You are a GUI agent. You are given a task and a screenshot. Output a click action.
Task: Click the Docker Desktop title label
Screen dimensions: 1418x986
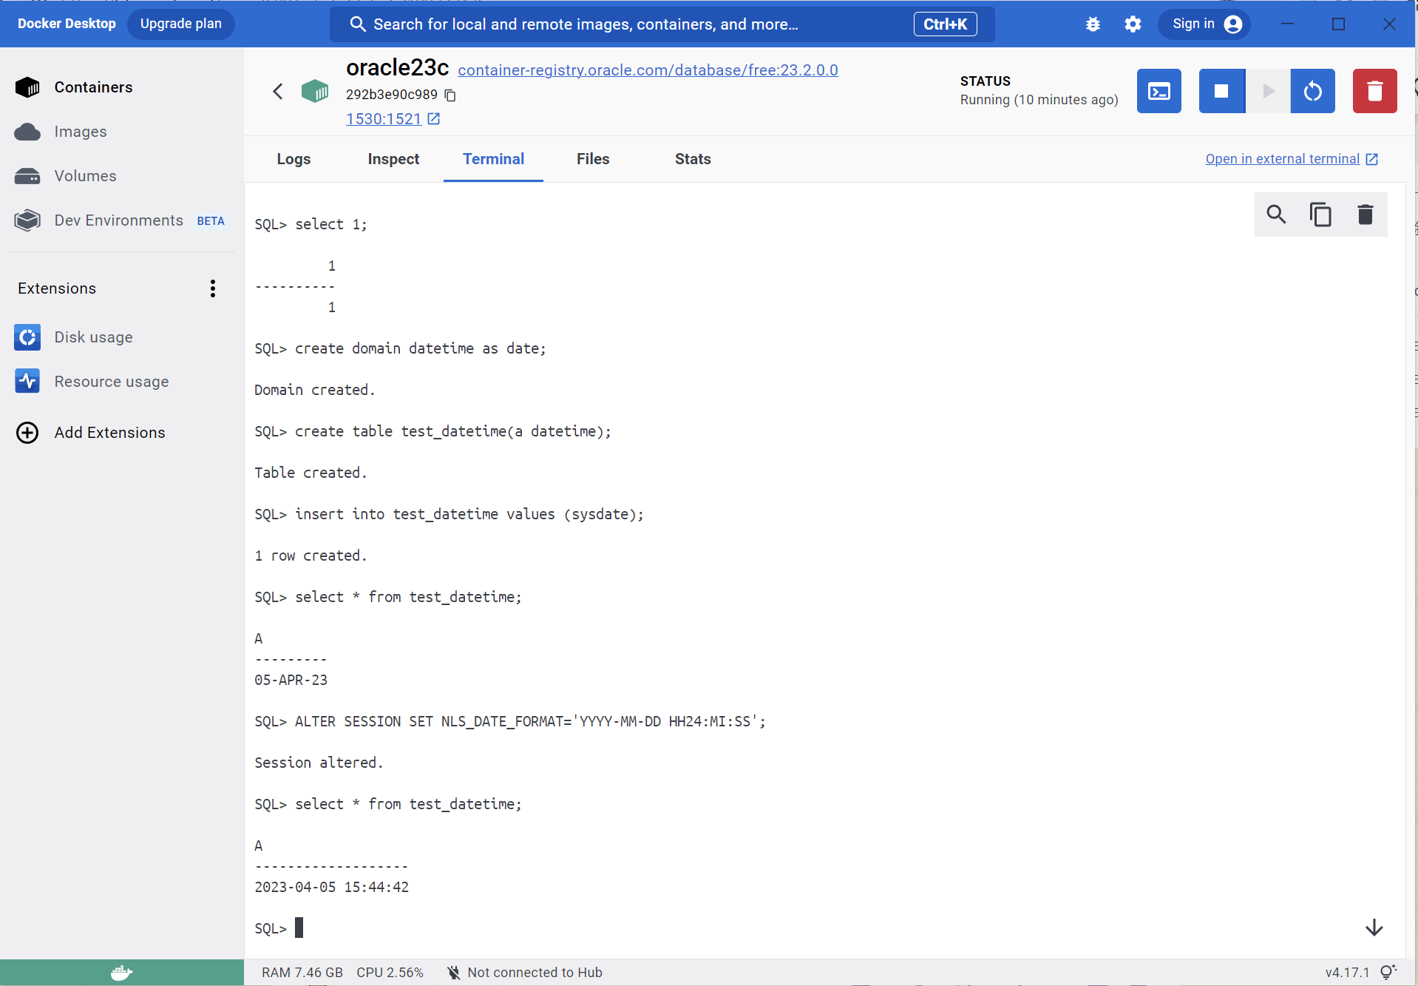(x=67, y=24)
